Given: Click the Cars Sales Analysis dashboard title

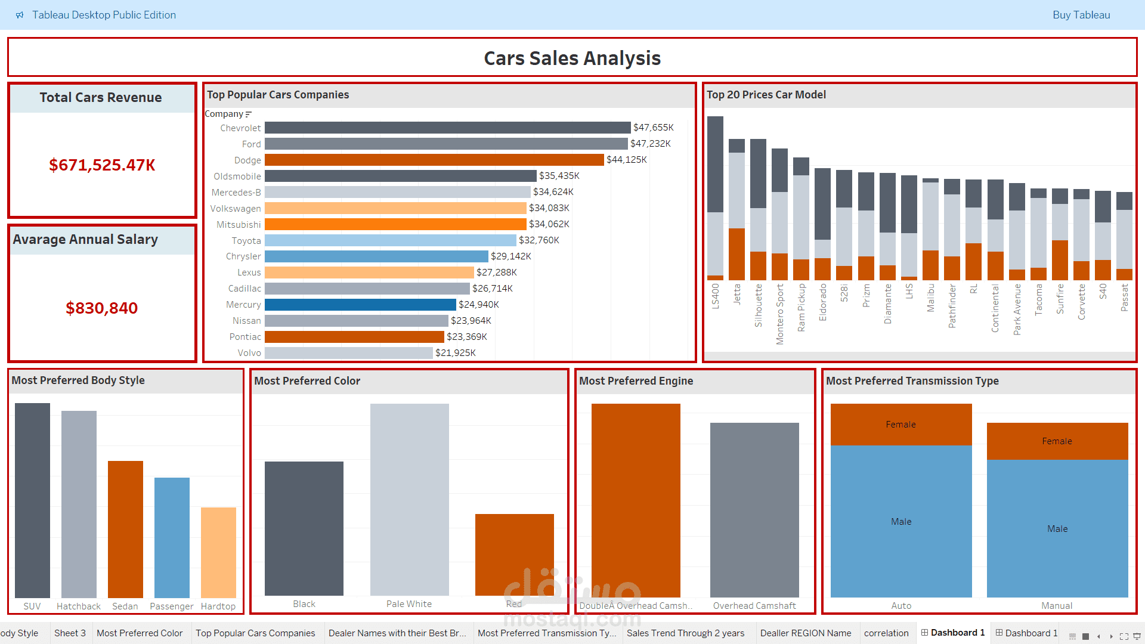Looking at the screenshot, I should pyautogui.click(x=572, y=58).
